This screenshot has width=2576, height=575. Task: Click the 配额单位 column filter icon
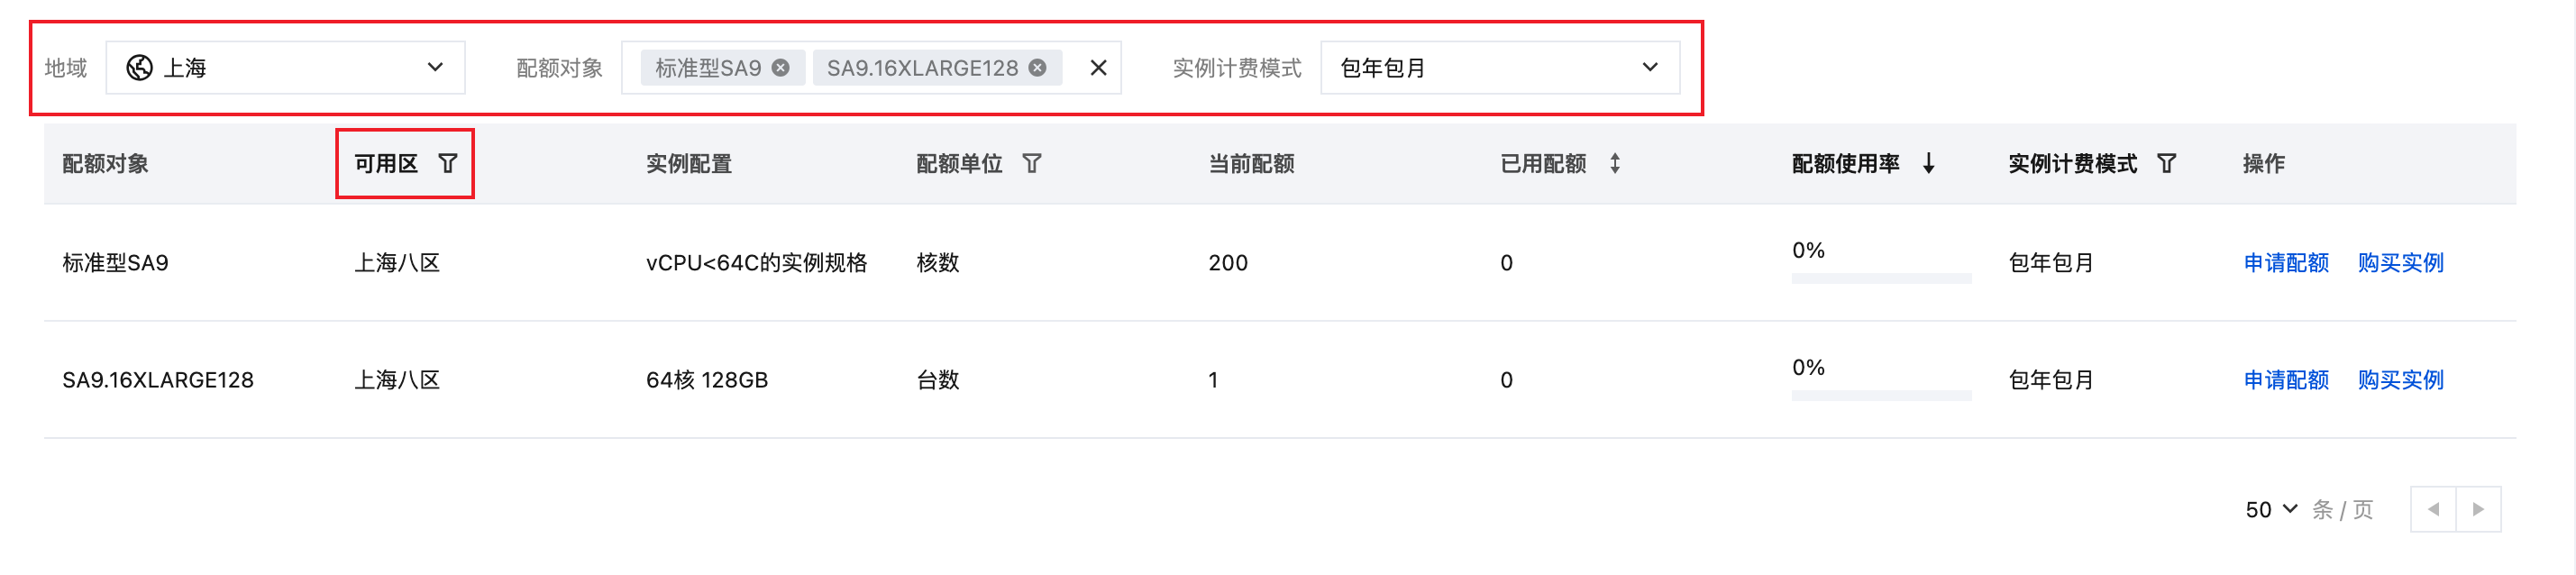[x=1032, y=163]
